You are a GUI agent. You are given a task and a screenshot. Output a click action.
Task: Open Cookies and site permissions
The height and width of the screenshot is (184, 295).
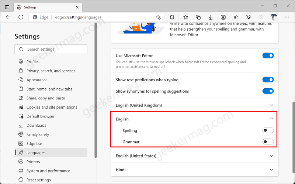51,107
